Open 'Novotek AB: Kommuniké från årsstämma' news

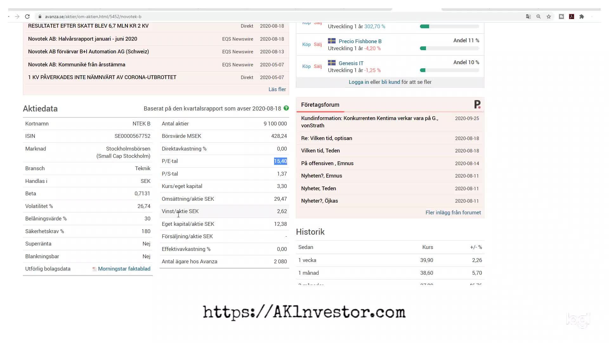pyautogui.click(x=76, y=64)
